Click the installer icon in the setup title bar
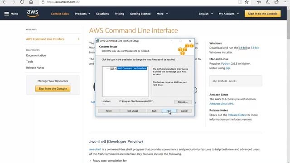 coord(97,41)
